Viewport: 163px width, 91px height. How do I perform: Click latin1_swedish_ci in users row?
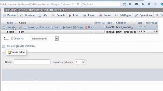point(125,27)
